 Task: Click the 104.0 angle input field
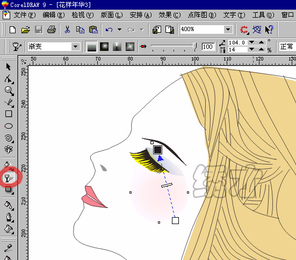tap(237, 42)
